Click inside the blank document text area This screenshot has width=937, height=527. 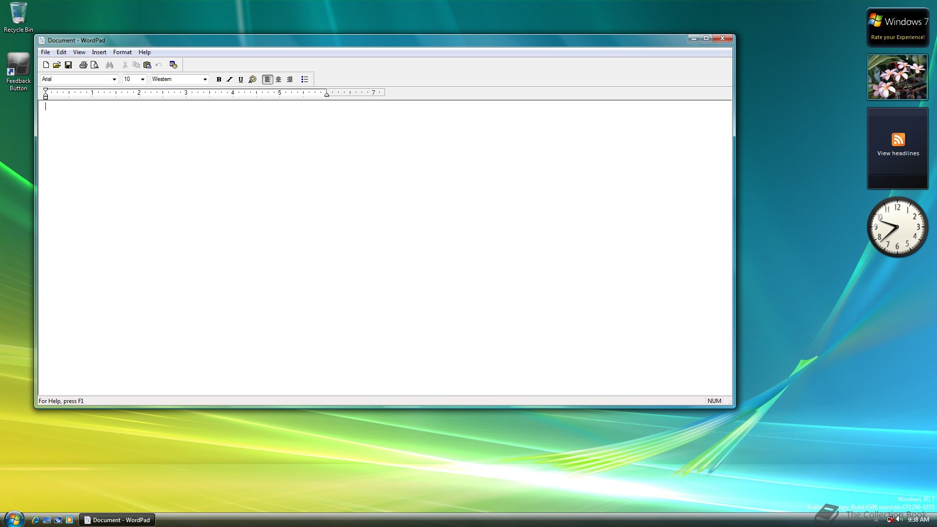pyautogui.click(x=385, y=247)
